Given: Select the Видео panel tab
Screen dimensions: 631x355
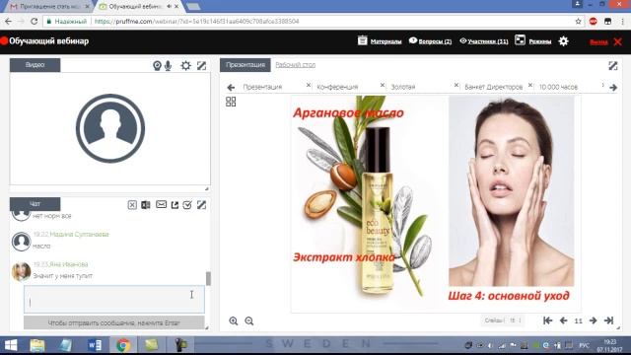Looking at the screenshot, I should tap(35, 65).
